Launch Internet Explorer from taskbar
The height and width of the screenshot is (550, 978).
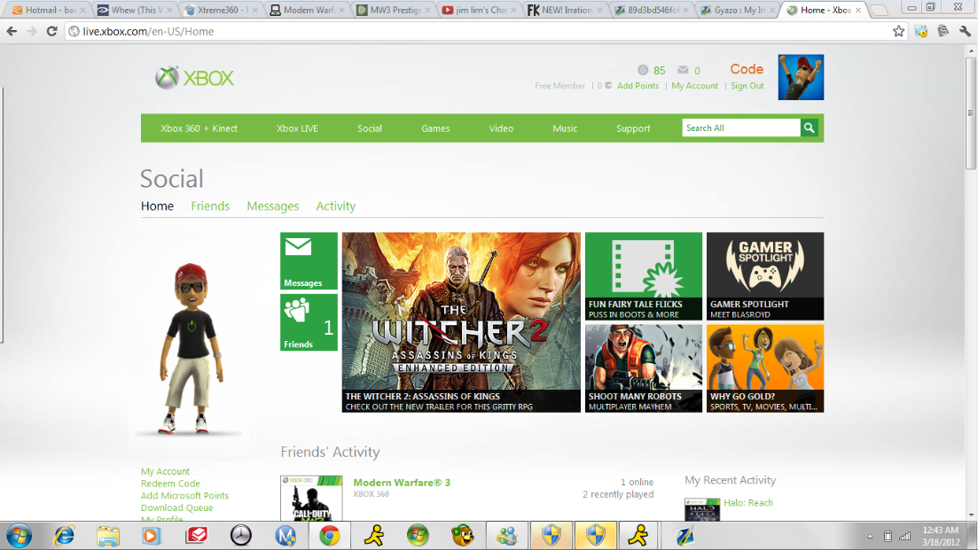64,536
